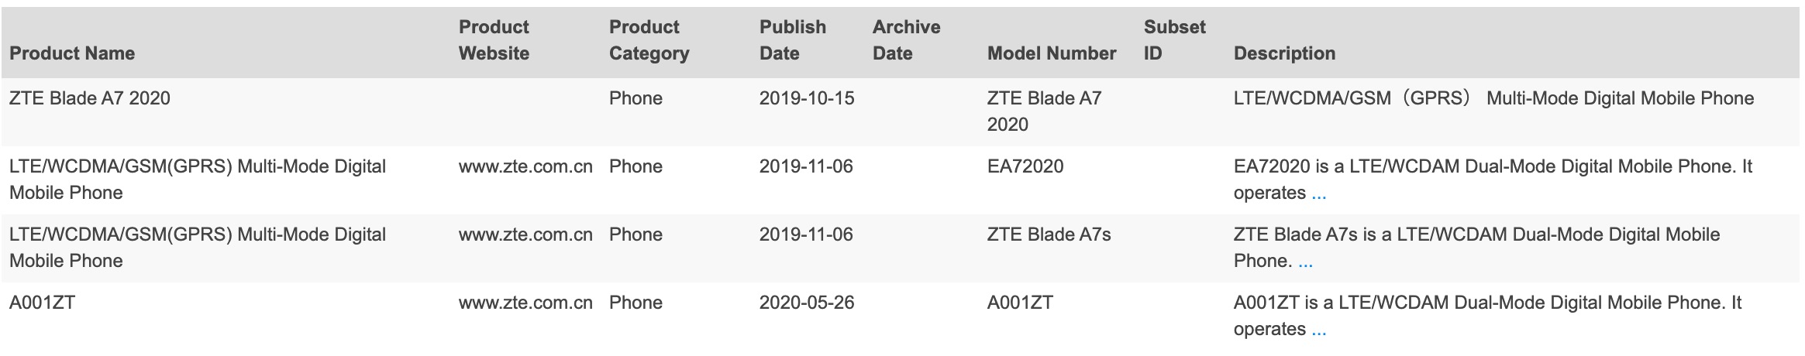Click the ZTE Blade A7s model number
Screen dimensions: 1805x356
pos(1049,234)
